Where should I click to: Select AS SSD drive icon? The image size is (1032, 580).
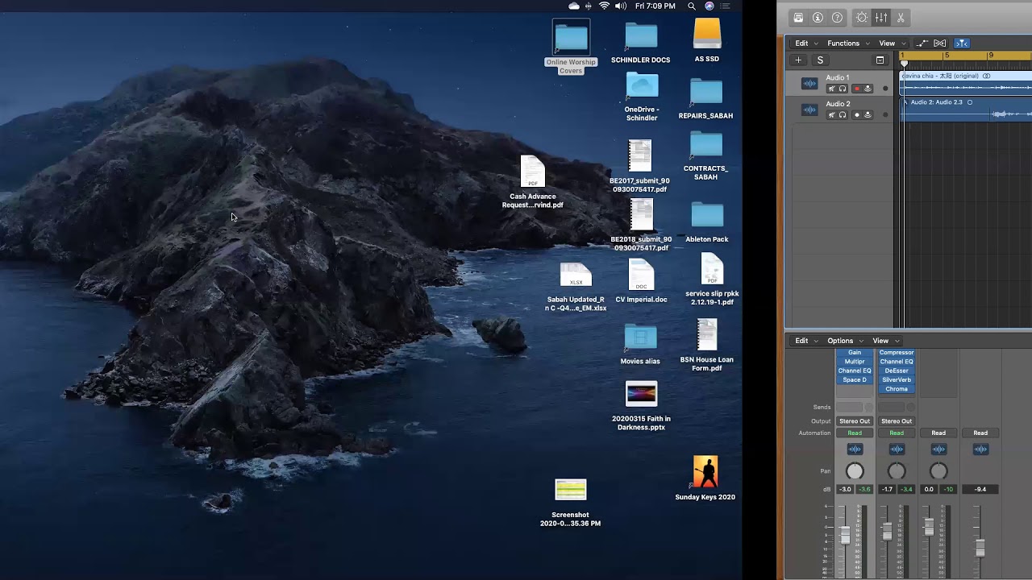(707, 35)
